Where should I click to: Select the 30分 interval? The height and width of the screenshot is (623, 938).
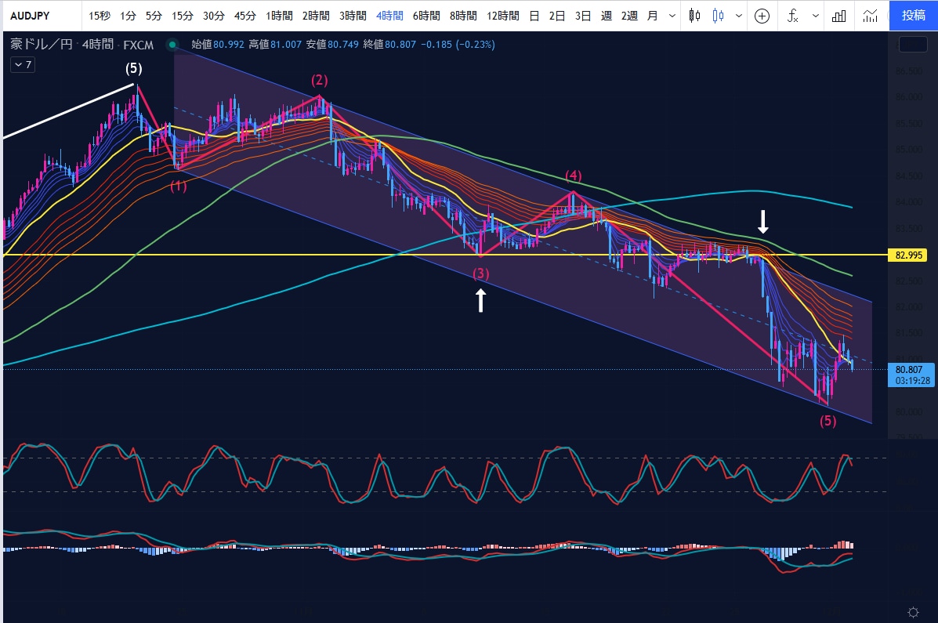point(214,16)
